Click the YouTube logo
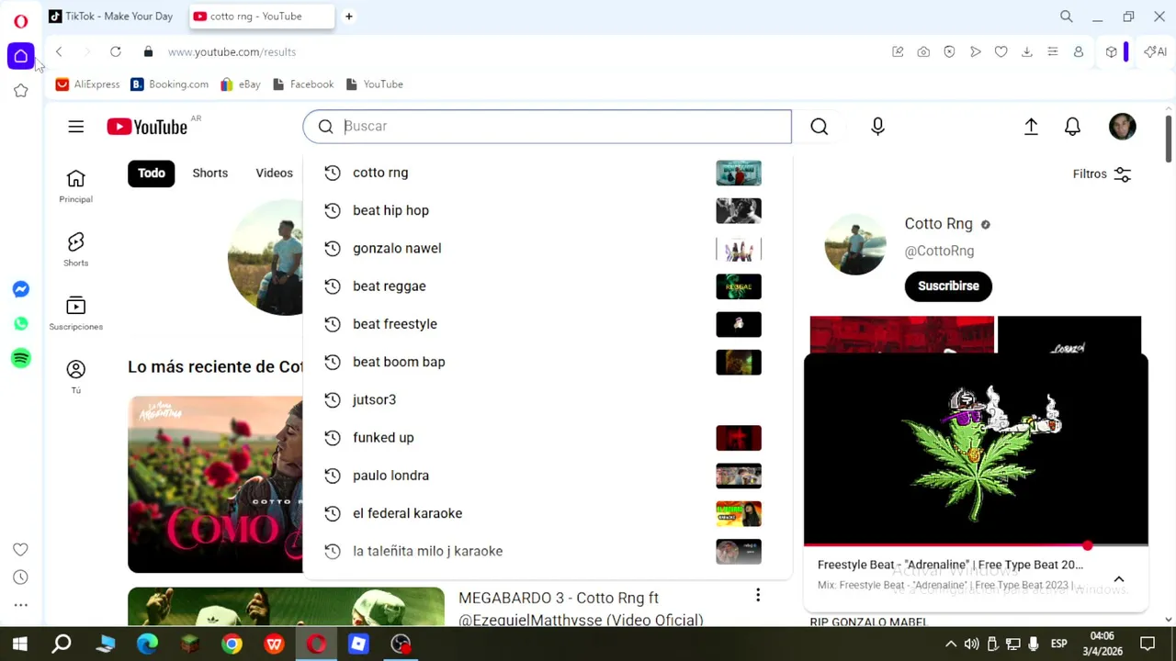Image resolution: width=1176 pixels, height=661 pixels. click(x=147, y=127)
